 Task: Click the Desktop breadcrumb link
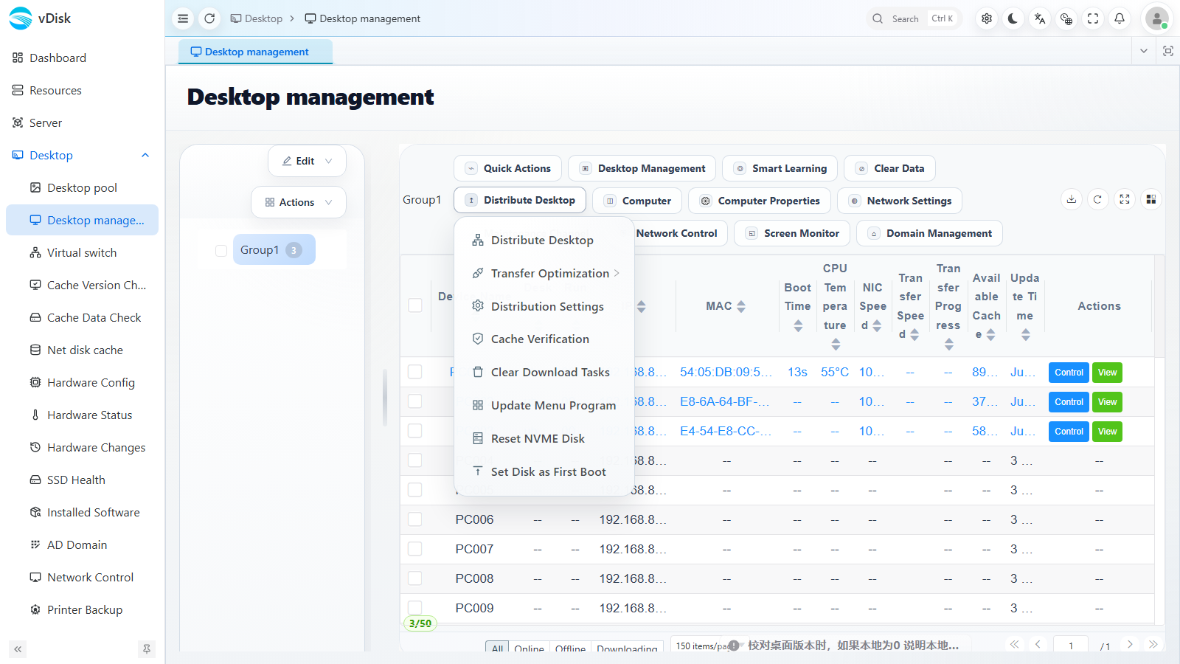tap(257, 18)
